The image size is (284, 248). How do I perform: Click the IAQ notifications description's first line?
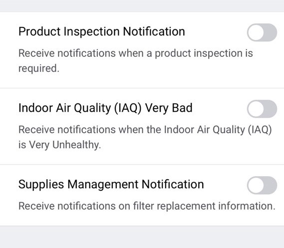pyautogui.click(x=145, y=130)
